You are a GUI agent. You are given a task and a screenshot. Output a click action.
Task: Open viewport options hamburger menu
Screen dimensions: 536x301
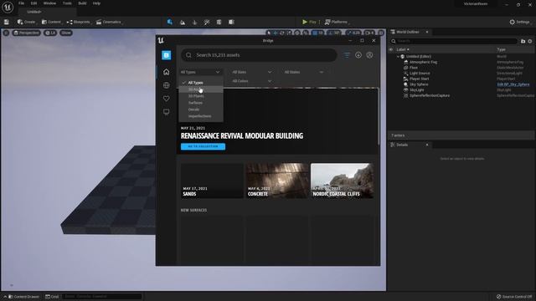(6, 33)
